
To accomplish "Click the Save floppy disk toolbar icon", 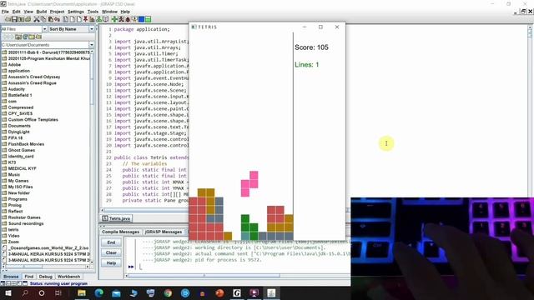I will (x=14, y=19).
